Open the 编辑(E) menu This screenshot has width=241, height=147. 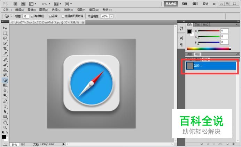(20, 10)
